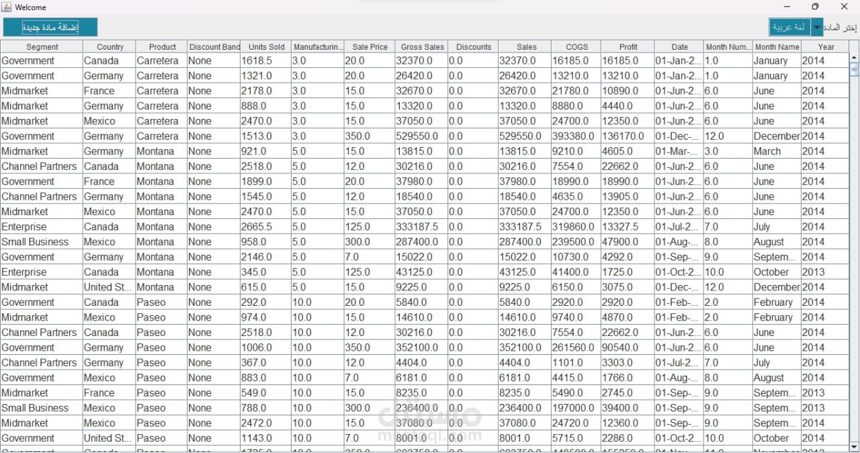Open the language combo box dropdown arrow
Viewport: 860px width, 453px height.
[x=816, y=28]
